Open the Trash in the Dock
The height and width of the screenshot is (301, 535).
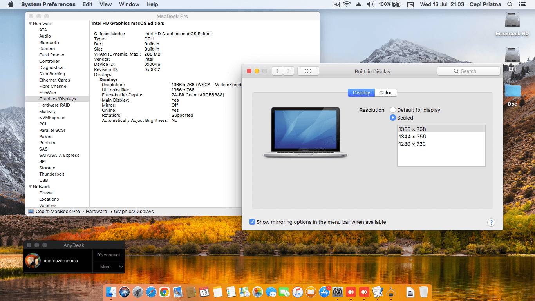(x=423, y=292)
